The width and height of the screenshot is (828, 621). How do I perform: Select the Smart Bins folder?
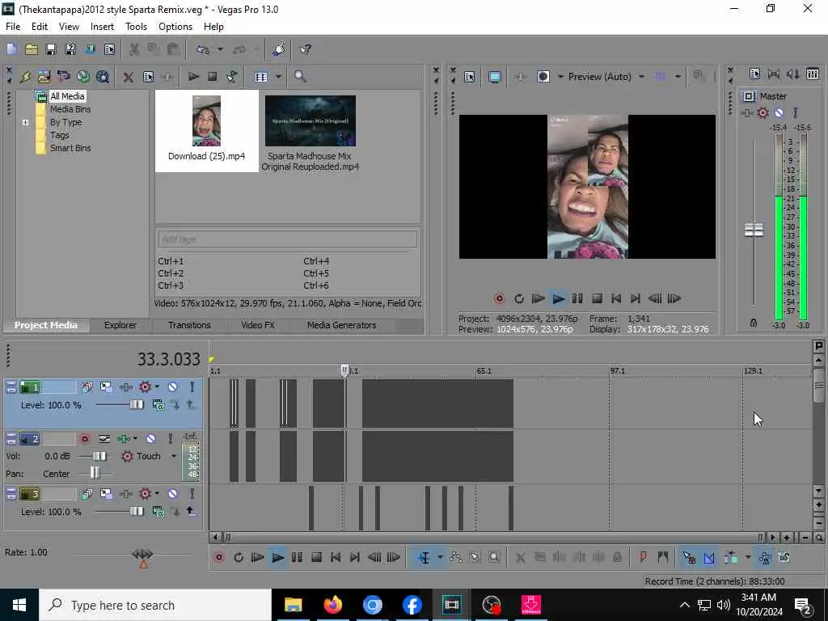70,149
